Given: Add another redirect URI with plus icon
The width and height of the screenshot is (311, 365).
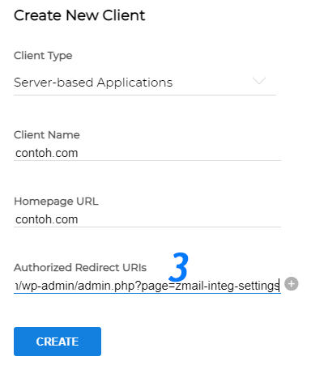Looking at the screenshot, I should [x=292, y=284].
